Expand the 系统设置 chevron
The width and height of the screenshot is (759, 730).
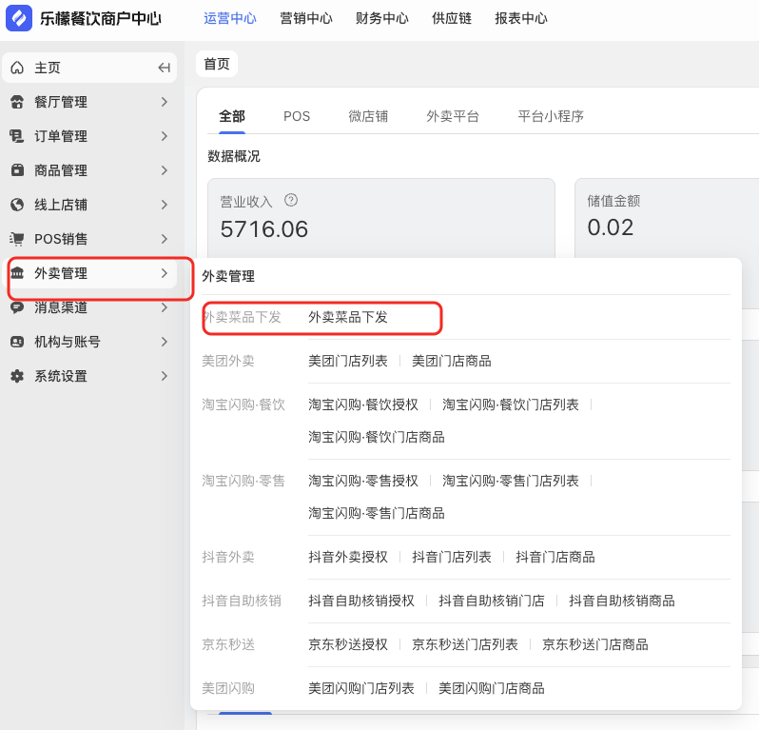pos(165,376)
